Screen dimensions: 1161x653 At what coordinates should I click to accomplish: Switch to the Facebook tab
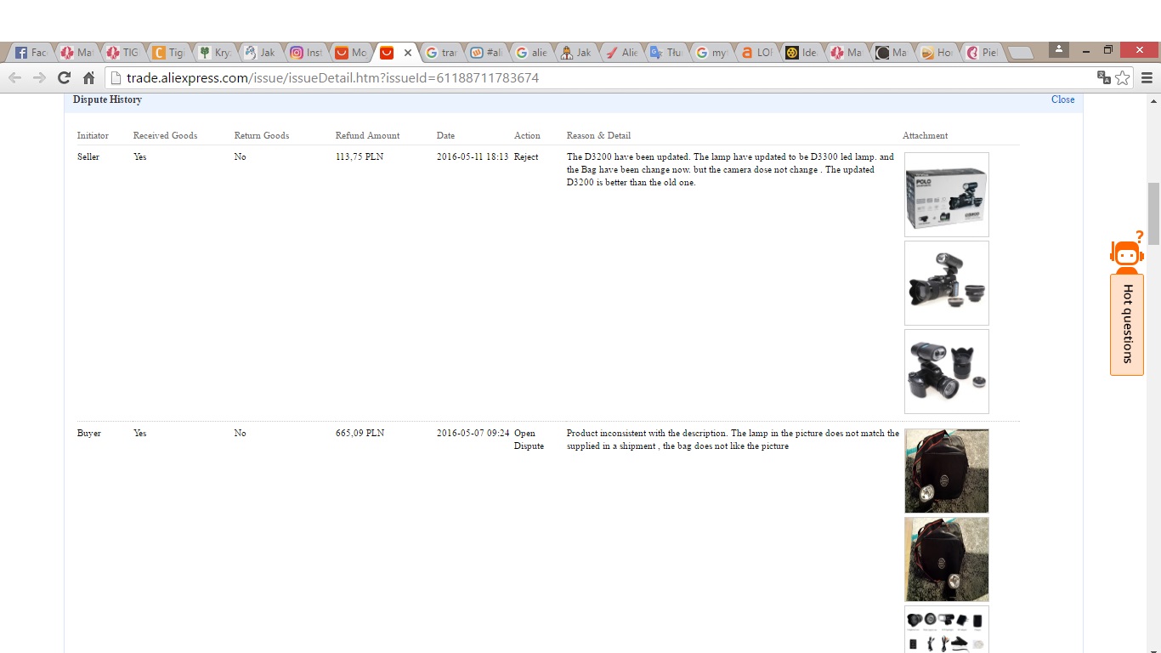31,53
